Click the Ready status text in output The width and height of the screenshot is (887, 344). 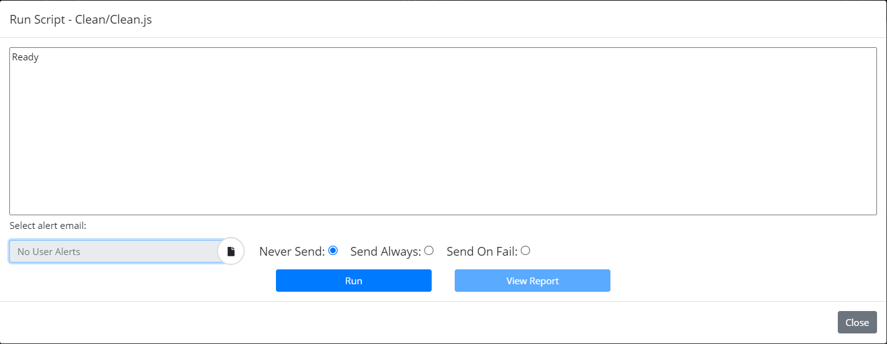(x=26, y=57)
